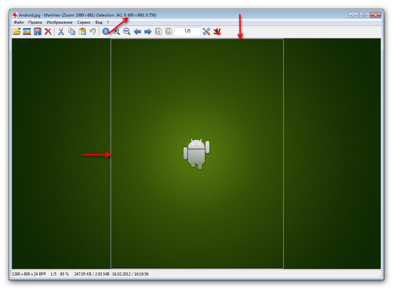Save image with the floppy disk icon

click(37, 31)
